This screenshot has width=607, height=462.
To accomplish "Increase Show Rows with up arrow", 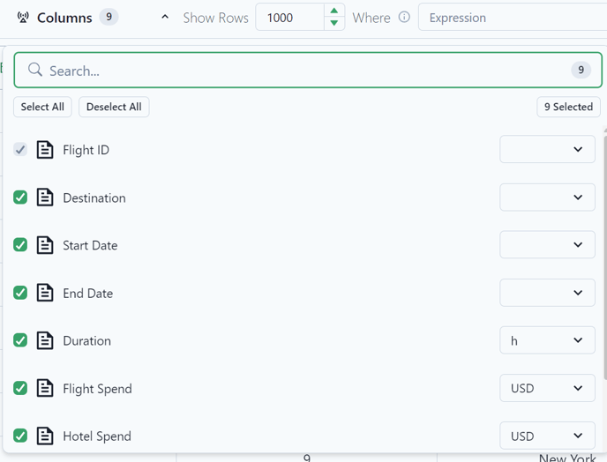I will tap(334, 11).
